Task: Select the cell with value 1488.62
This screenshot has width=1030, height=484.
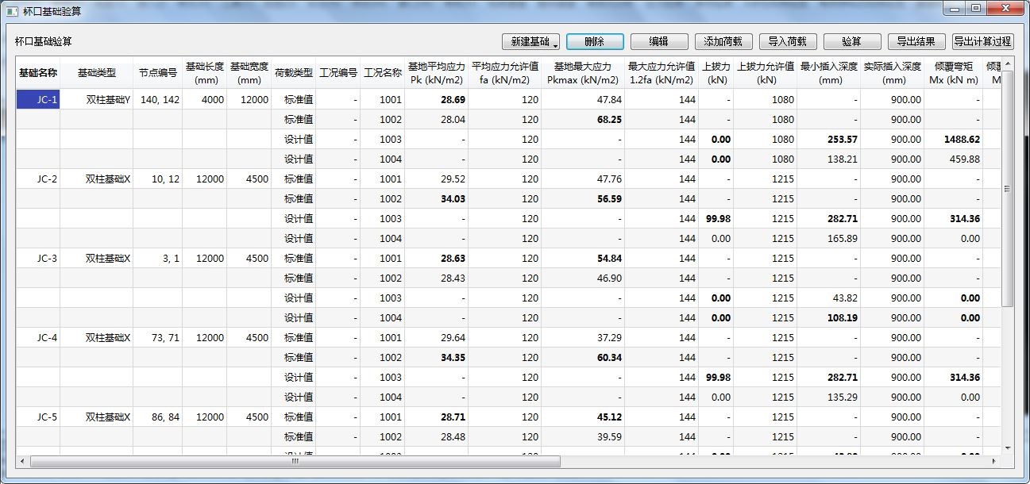Action: point(953,140)
